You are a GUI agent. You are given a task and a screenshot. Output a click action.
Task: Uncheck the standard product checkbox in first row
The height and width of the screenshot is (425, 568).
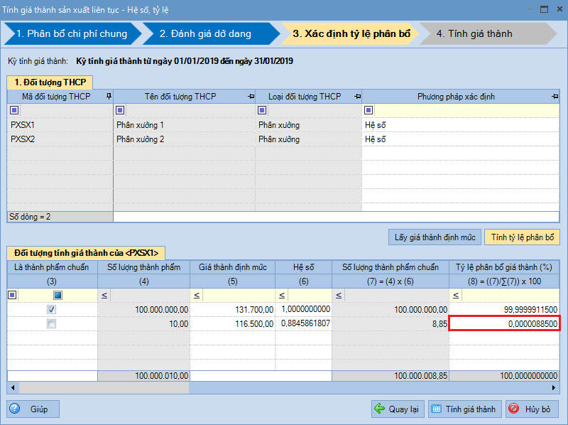coord(52,310)
